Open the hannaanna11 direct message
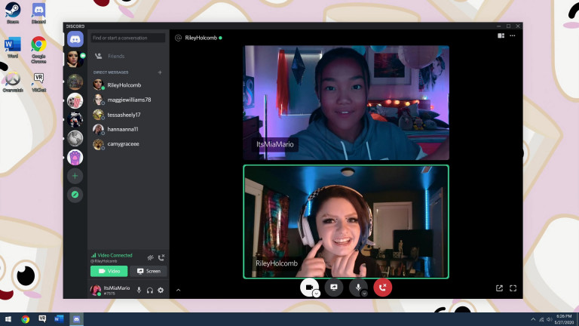The image size is (579, 326). (128, 129)
